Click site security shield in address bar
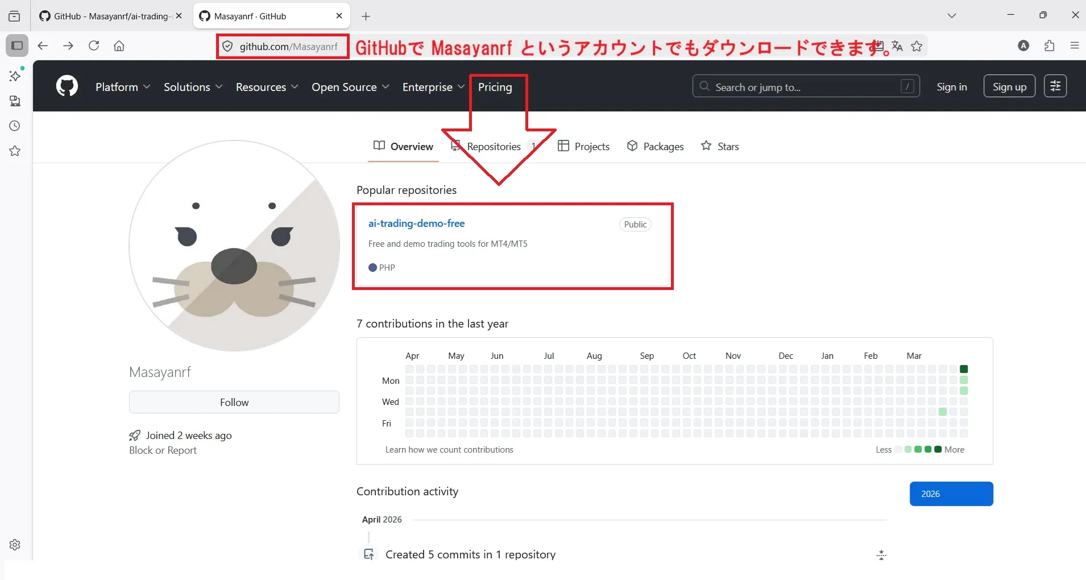 pyautogui.click(x=227, y=47)
